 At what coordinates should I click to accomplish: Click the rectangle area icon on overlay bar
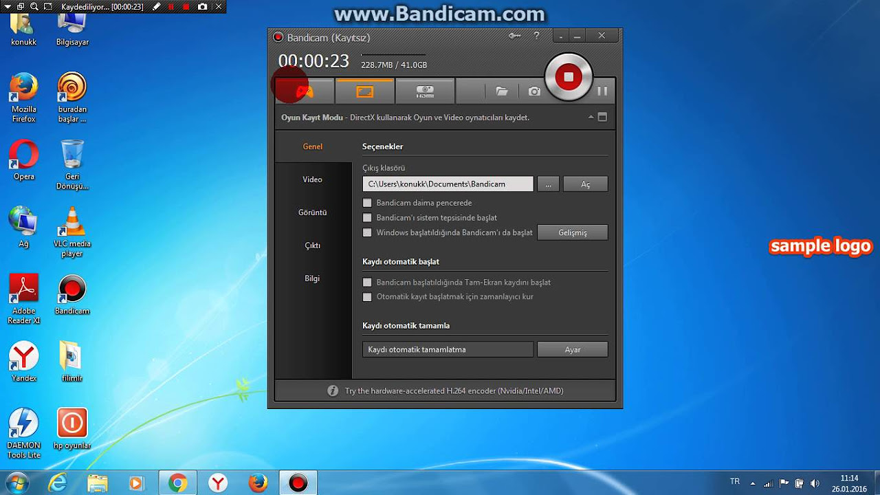click(47, 7)
